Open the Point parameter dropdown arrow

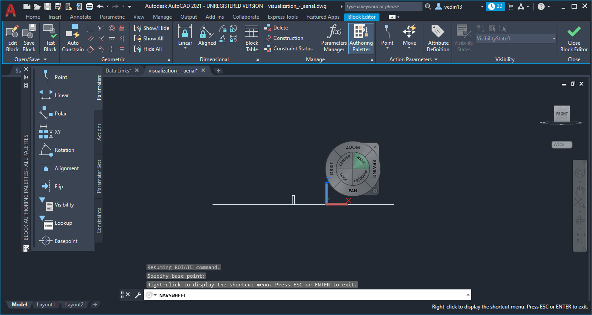point(387,49)
